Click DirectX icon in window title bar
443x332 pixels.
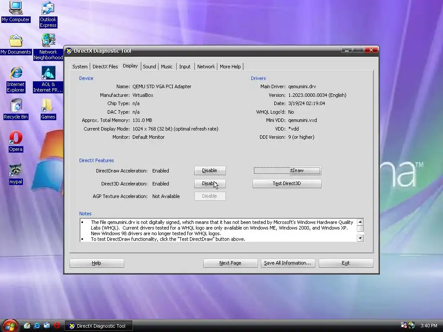point(69,51)
